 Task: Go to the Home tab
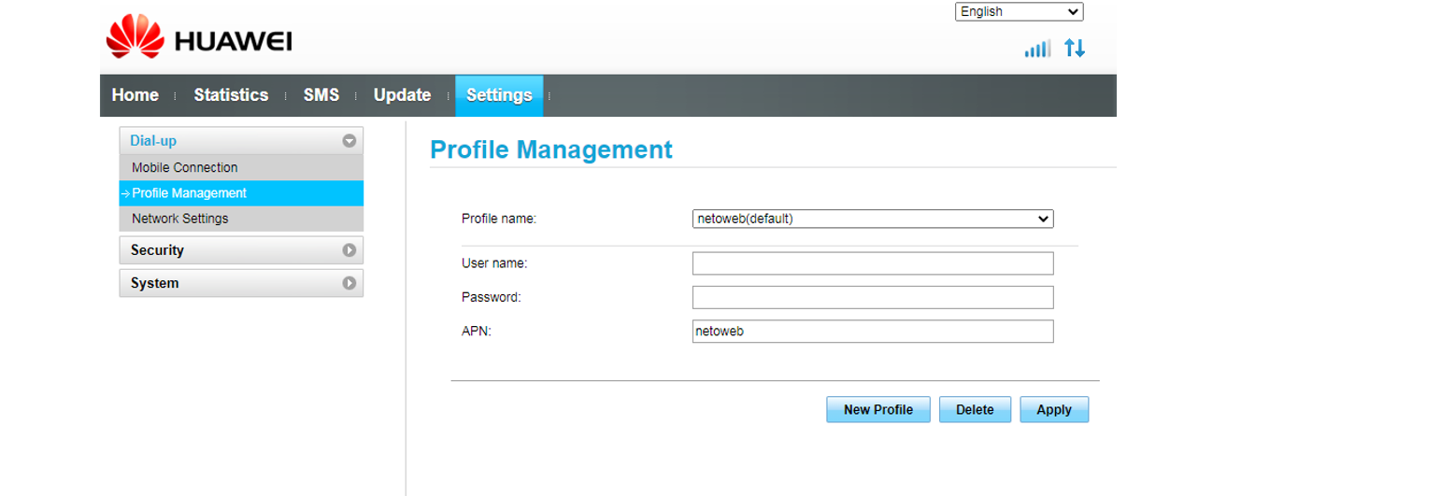[135, 95]
